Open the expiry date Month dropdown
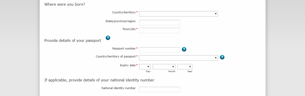 (164, 67)
